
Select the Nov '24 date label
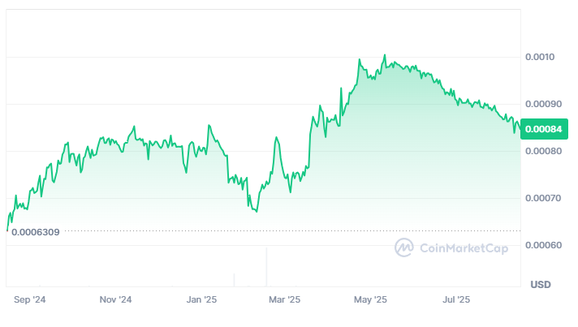pyautogui.click(x=115, y=299)
